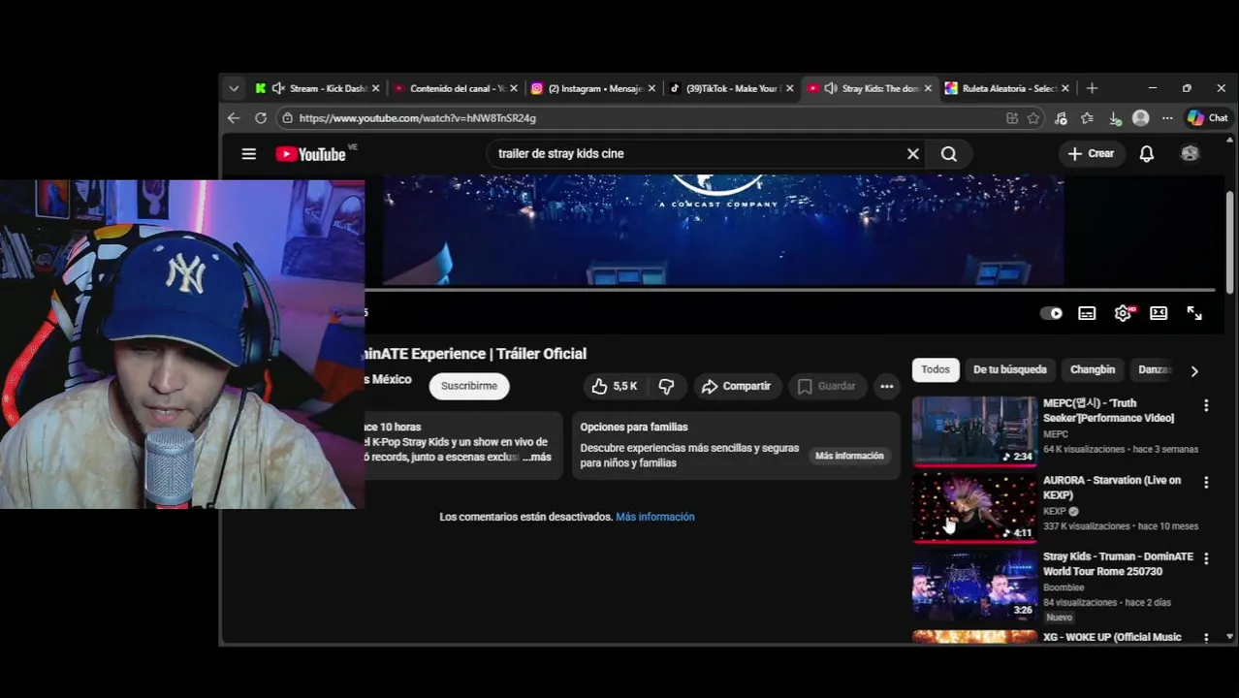The width and height of the screenshot is (1239, 698).
Task: Mute the Kick Stream tab audio
Action: click(x=278, y=88)
